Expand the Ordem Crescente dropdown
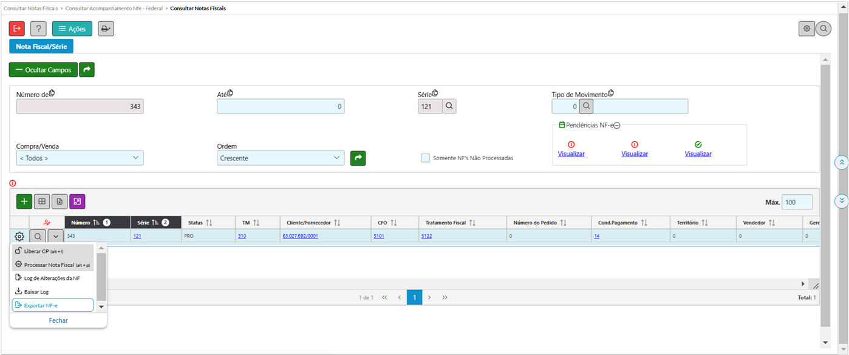The image size is (849, 355). [x=280, y=158]
